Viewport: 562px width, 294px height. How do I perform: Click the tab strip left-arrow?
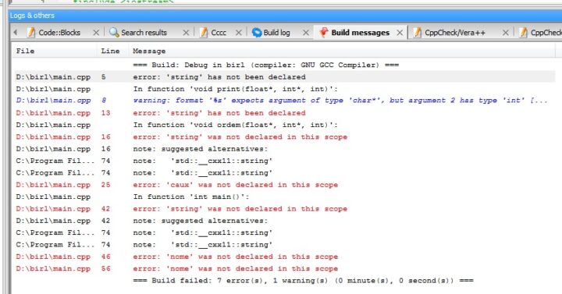[x=16, y=33]
